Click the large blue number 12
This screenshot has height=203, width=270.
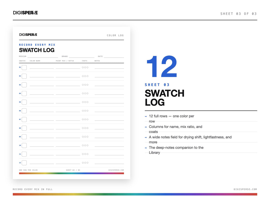coord(162,66)
